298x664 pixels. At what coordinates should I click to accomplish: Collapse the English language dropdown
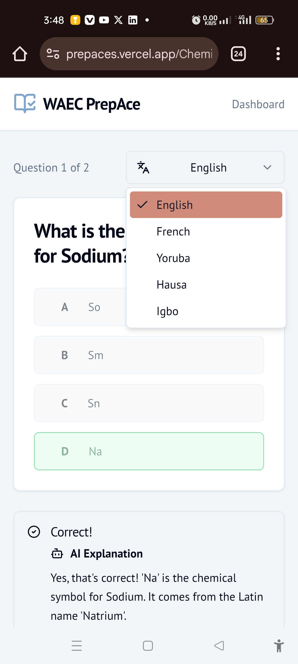267,167
